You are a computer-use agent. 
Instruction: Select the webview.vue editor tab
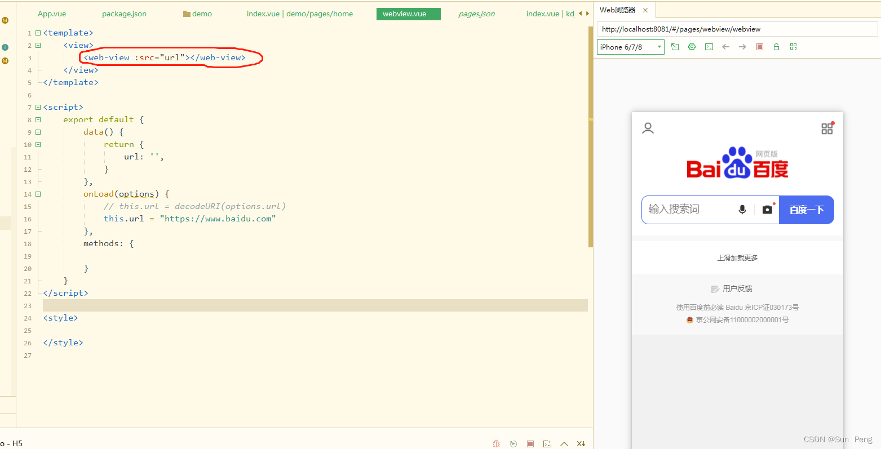point(408,14)
